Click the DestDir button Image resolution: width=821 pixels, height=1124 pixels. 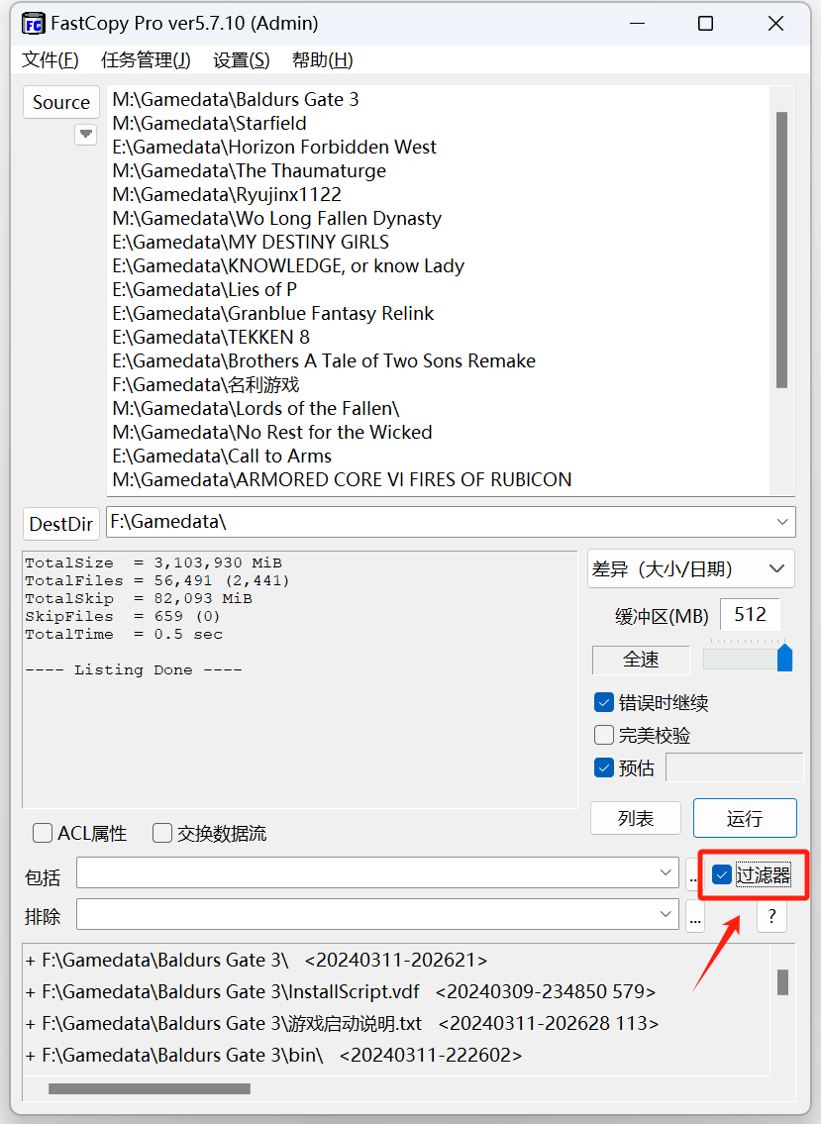pyautogui.click(x=61, y=524)
